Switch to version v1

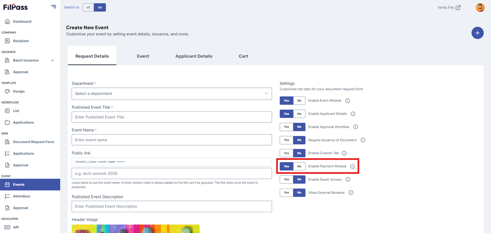tap(88, 7)
